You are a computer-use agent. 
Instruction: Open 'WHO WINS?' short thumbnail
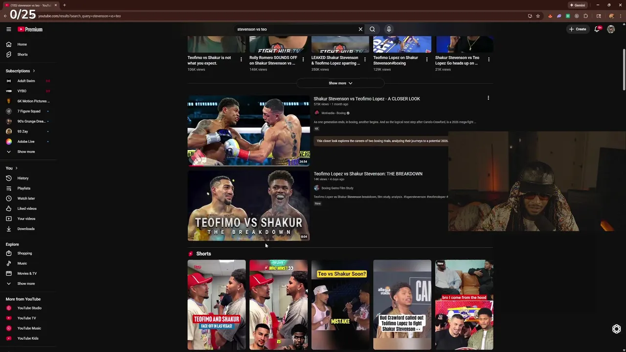pyautogui.click(x=278, y=305)
